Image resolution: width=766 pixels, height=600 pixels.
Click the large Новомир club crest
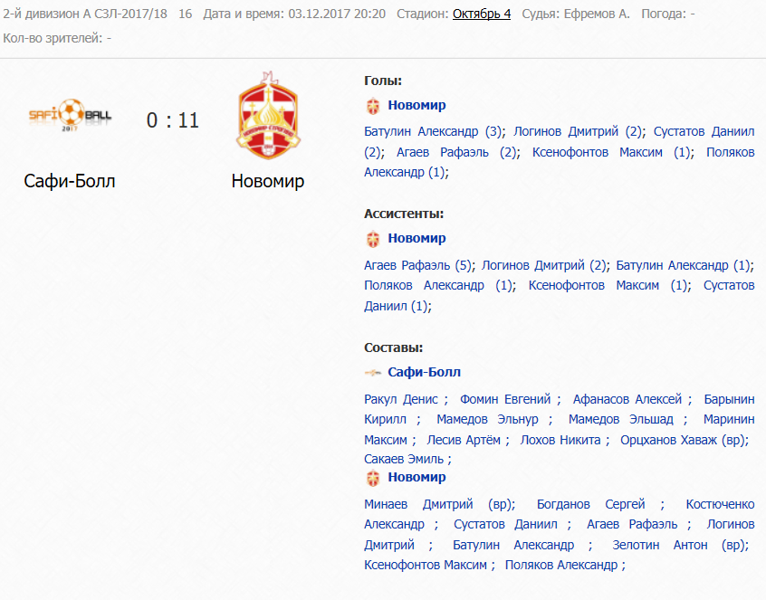pos(268,115)
